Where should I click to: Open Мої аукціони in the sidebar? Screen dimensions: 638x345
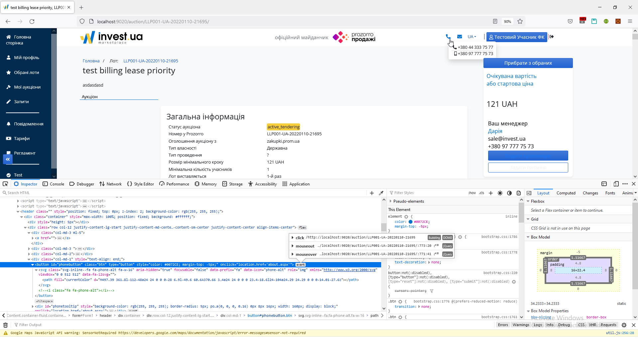[27, 87]
